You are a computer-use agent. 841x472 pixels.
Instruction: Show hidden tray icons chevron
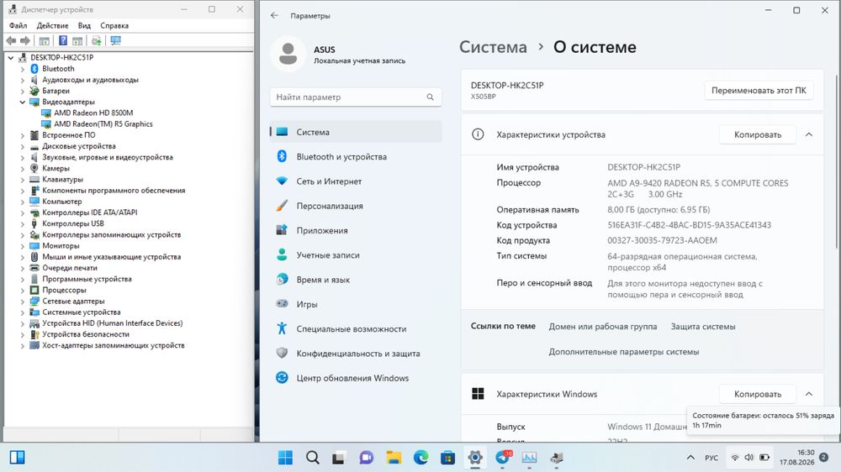click(x=690, y=458)
